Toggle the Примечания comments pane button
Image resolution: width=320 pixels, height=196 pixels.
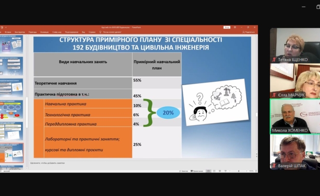pyautogui.click(x=197, y=171)
